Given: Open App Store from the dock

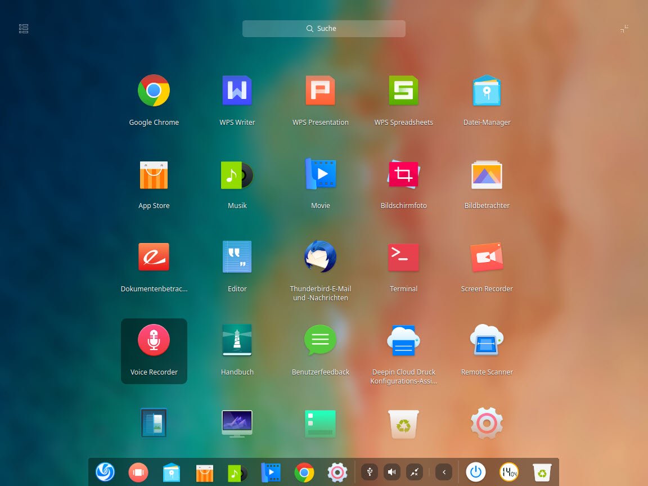Looking at the screenshot, I should pos(205,472).
